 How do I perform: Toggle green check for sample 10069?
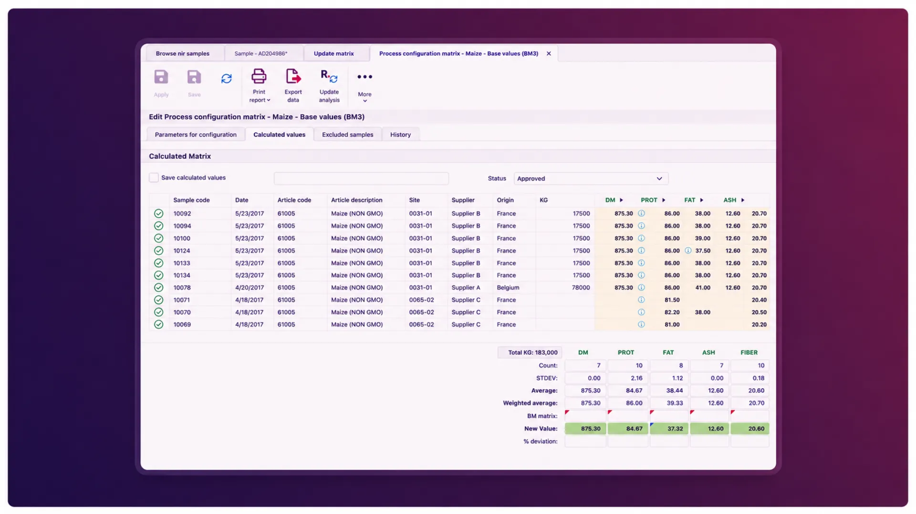click(x=159, y=325)
